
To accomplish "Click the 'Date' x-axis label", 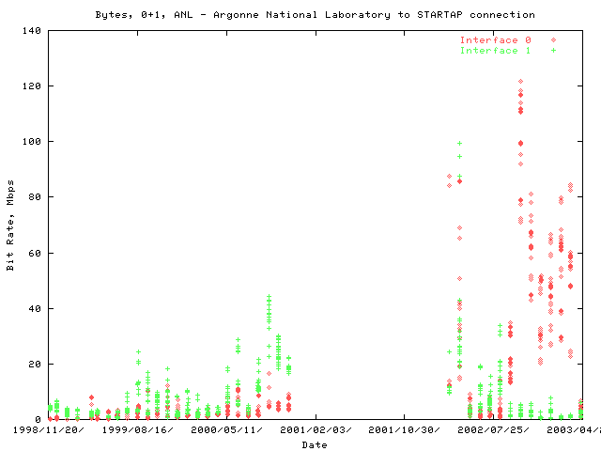I will (x=315, y=444).
